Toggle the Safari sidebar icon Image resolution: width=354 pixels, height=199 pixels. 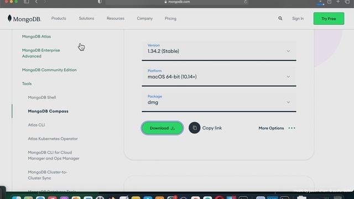click(26, 2)
